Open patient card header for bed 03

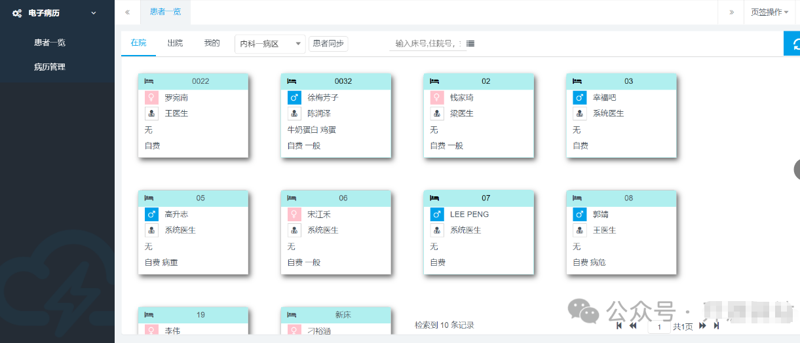pyautogui.click(x=621, y=81)
